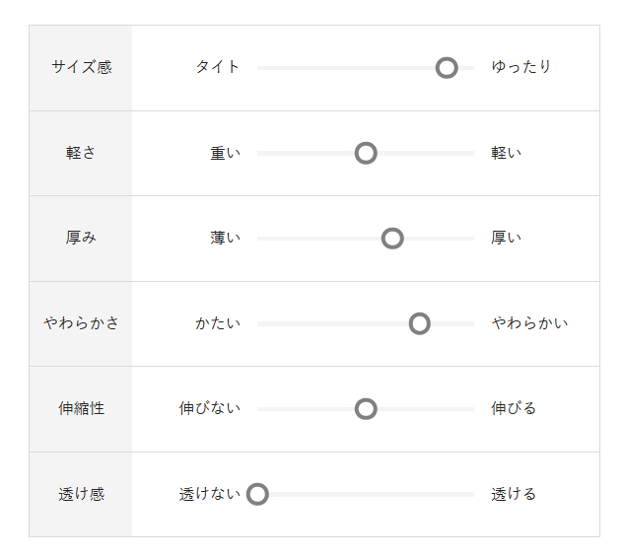The image size is (625, 559).
Task: Select the 透け感 row header
Action: [x=81, y=494]
